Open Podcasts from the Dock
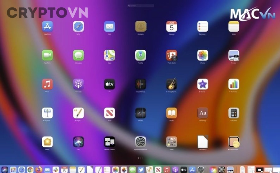 coord(175,170)
